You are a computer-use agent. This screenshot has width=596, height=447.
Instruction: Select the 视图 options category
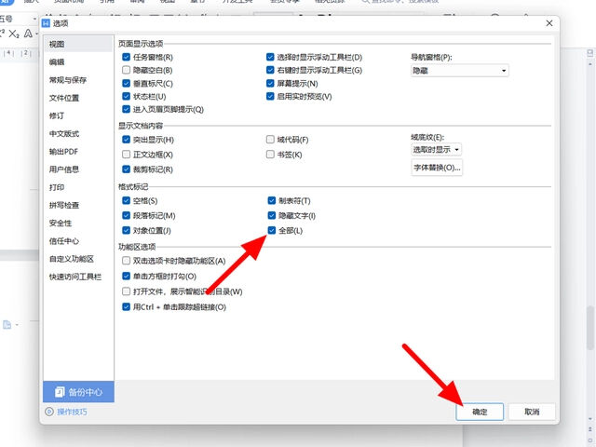click(x=78, y=44)
